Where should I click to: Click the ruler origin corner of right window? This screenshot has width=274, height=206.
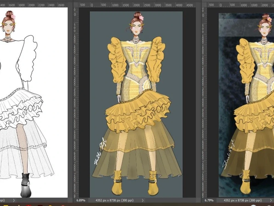tap(204, 5)
